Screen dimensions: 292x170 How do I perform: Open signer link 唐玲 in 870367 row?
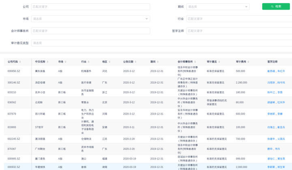tap(270, 149)
